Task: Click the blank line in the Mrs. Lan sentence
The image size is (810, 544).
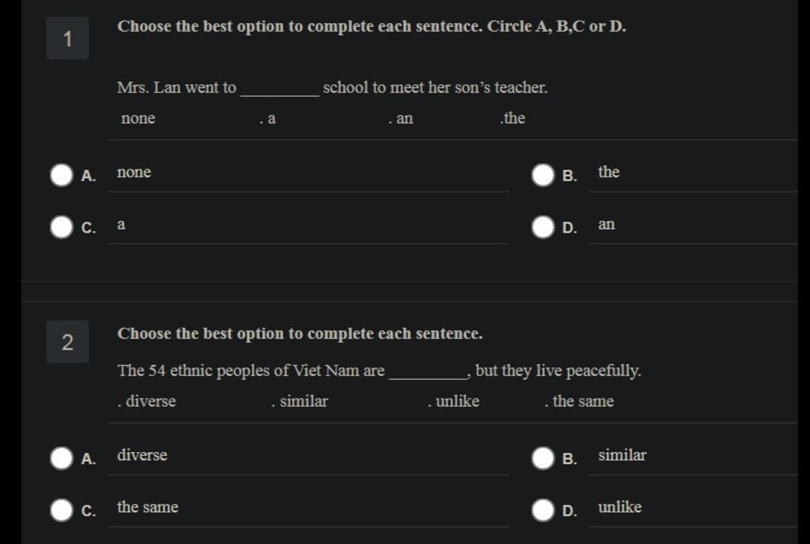Action: pos(280,94)
